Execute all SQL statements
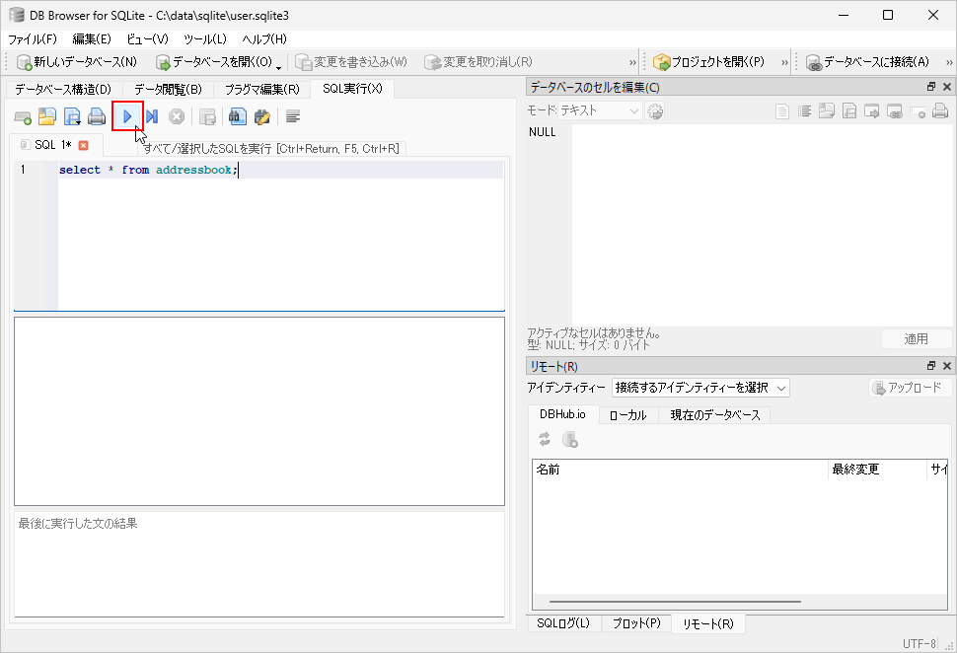 pyautogui.click(x=128, y=116)
